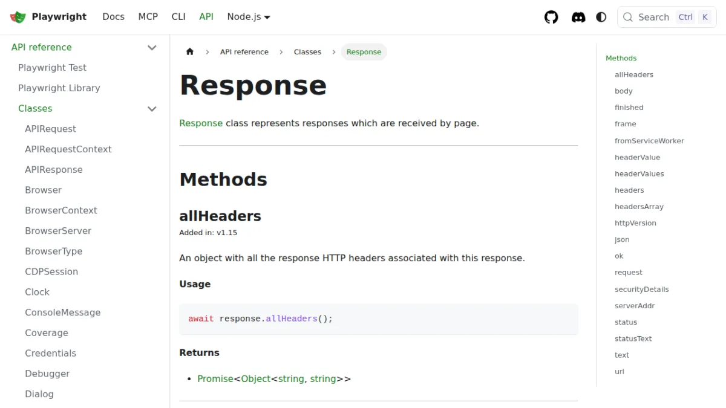Open the Playwright GitHub repository icon
The height and width of the screenshot is (408, 726).
point(551,17)
